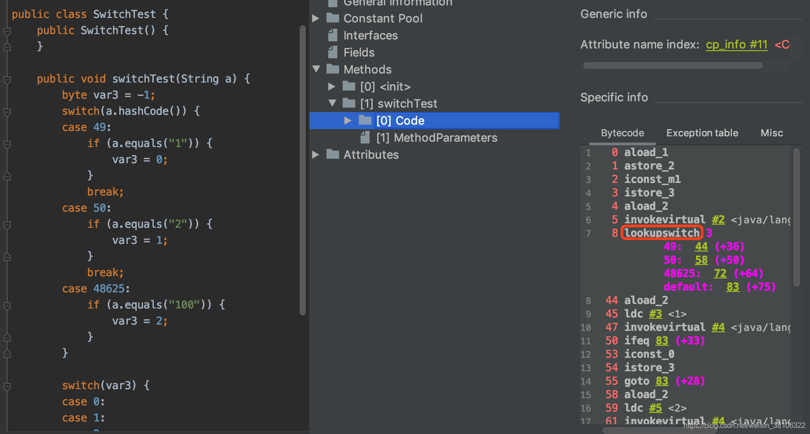The image size is (810, 434).
Task: Select the [1] MethodParameters tree item
Action: 437,138
